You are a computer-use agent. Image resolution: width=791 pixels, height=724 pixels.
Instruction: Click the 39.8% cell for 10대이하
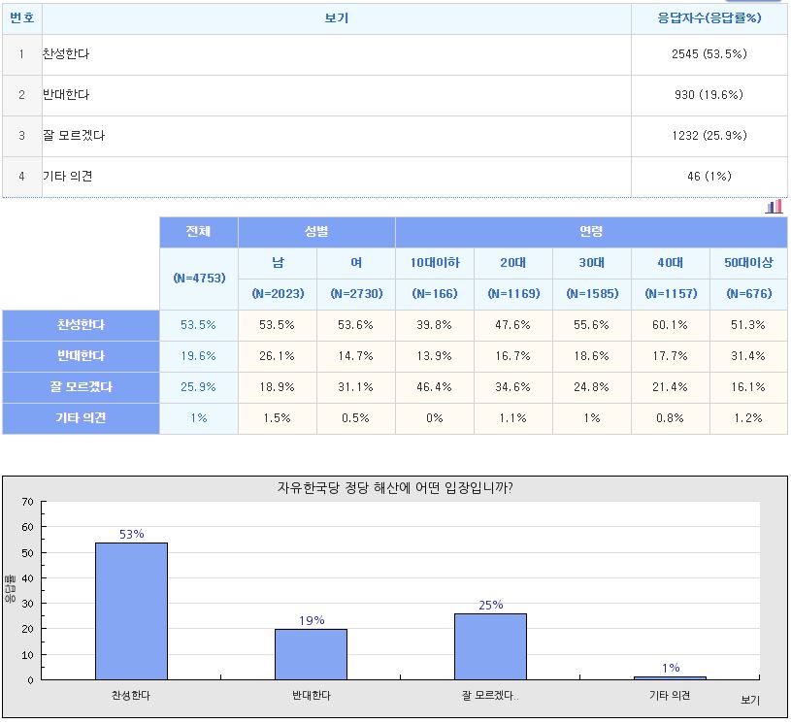[435, 325]
